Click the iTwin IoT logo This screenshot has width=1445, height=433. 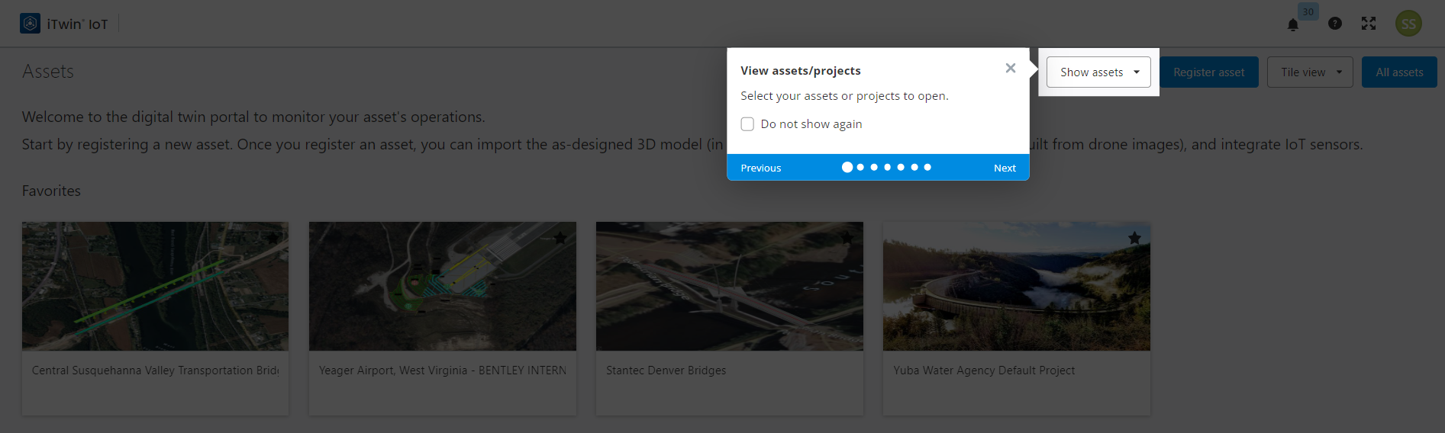(31, 24)
